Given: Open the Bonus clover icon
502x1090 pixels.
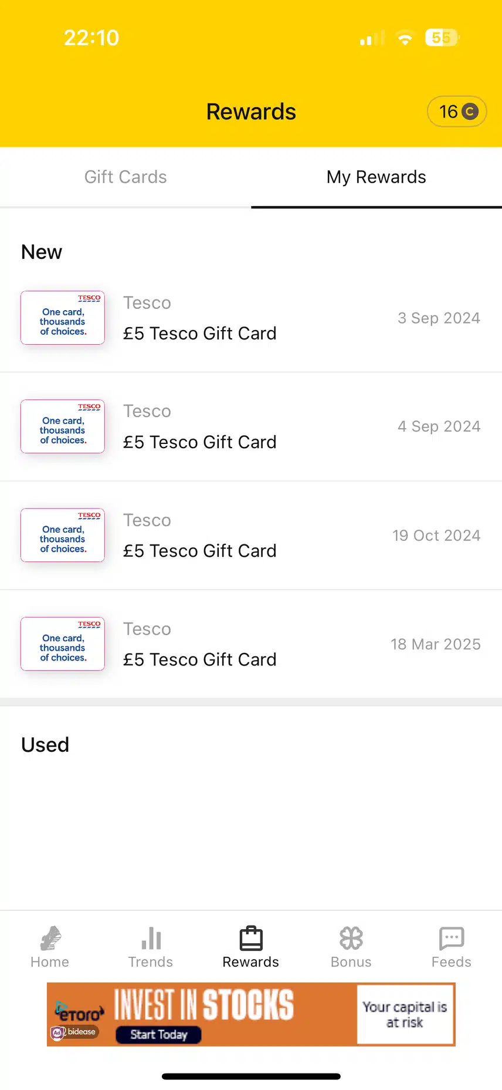Looking at the screenshot, I should (351, 938).
